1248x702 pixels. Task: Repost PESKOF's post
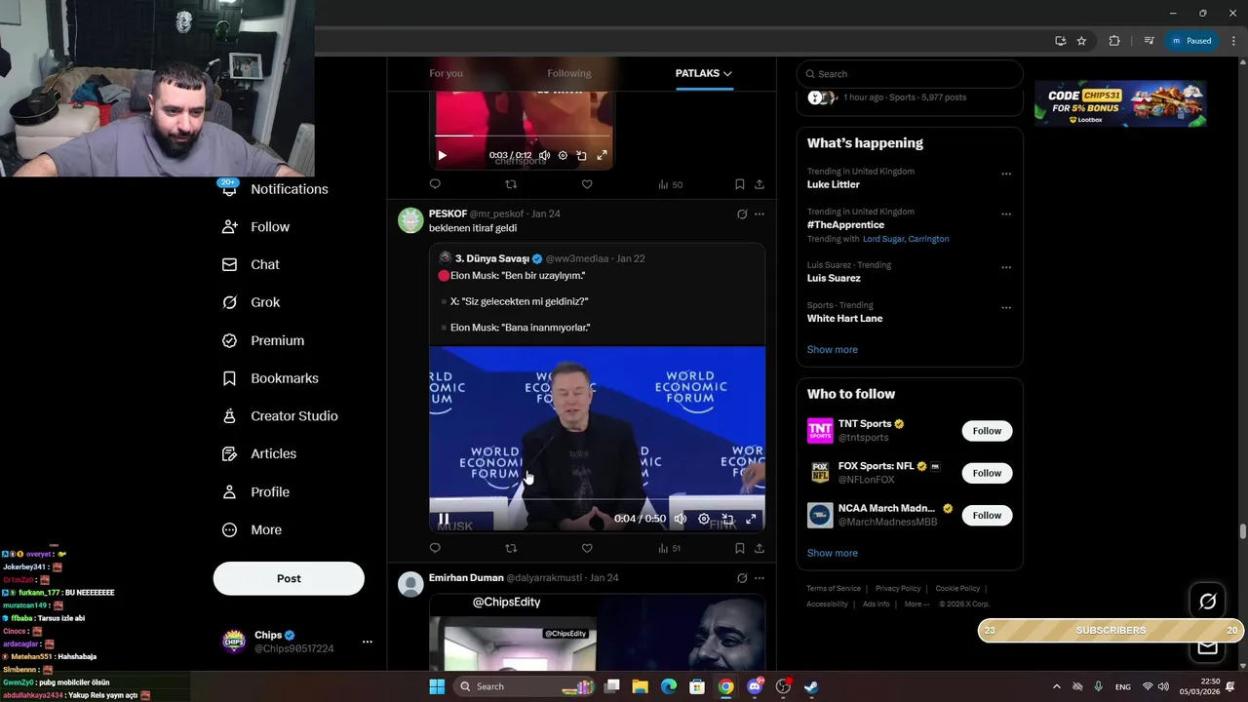tap(511, 548)
